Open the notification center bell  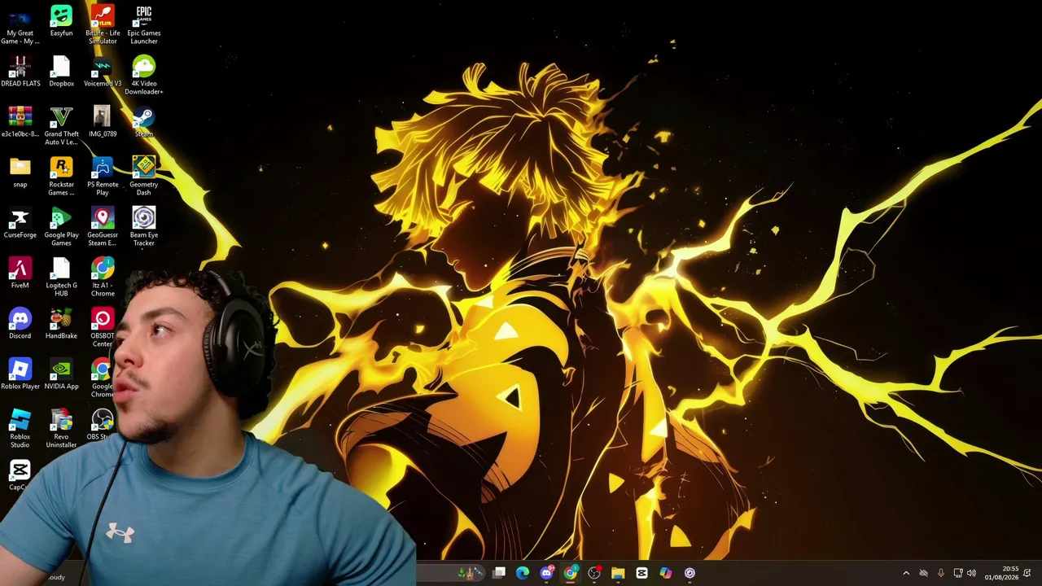[1027, 573]
